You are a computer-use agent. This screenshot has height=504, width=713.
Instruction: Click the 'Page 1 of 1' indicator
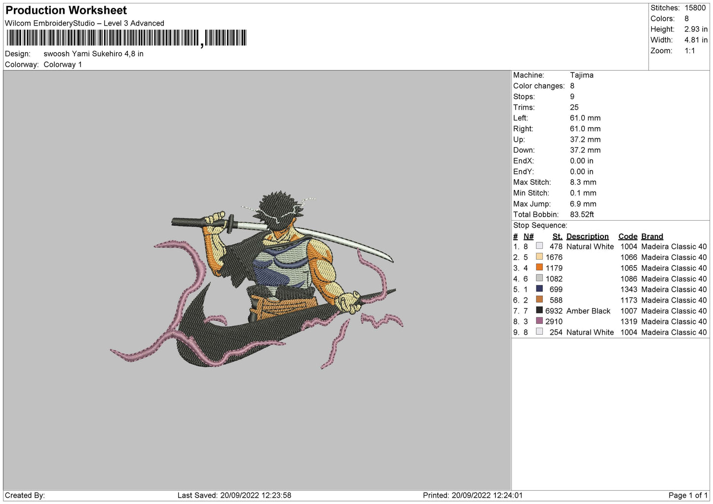point(688,495)
